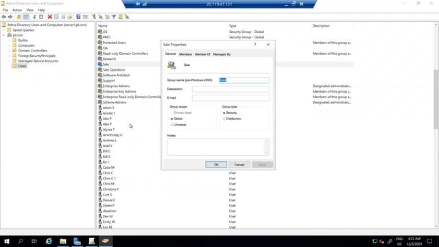439x247 pixels.
Task: Open the File menu
Action: point(5,10)
